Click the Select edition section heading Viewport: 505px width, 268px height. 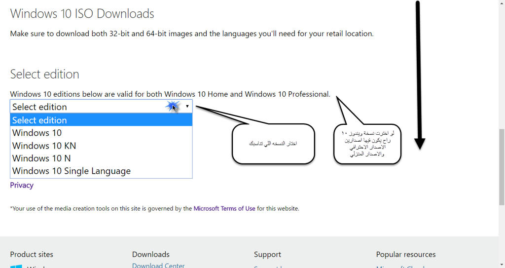tap(44, 74)
